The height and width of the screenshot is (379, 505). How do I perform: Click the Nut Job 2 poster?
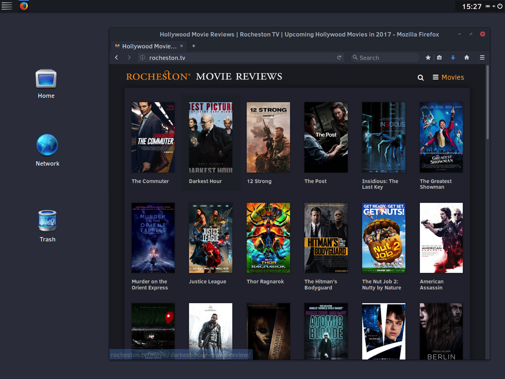[384, 238]
